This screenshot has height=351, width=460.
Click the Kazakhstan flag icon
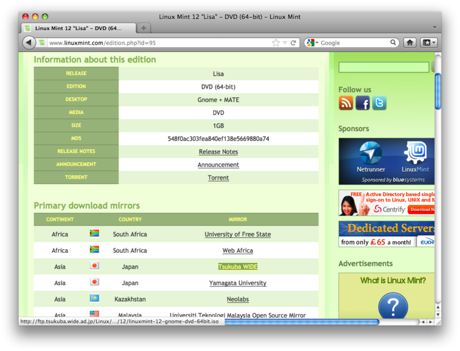tap(94, 298)
